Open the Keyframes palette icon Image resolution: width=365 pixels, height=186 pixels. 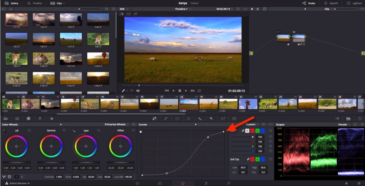pyautogui.click(x=337, y=118)
